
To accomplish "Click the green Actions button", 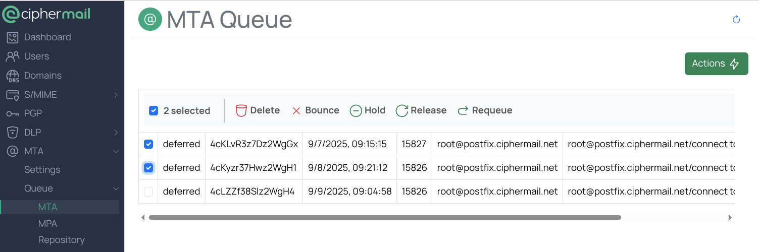I will 716,64.
